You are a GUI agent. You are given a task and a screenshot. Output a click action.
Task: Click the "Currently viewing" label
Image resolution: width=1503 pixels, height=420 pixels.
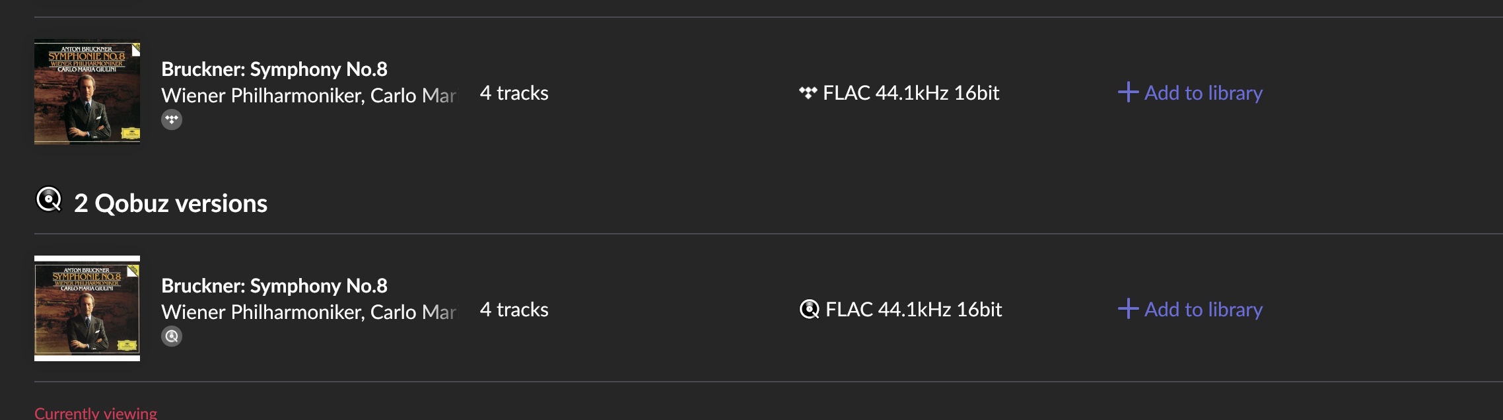(x=96, y=413)
